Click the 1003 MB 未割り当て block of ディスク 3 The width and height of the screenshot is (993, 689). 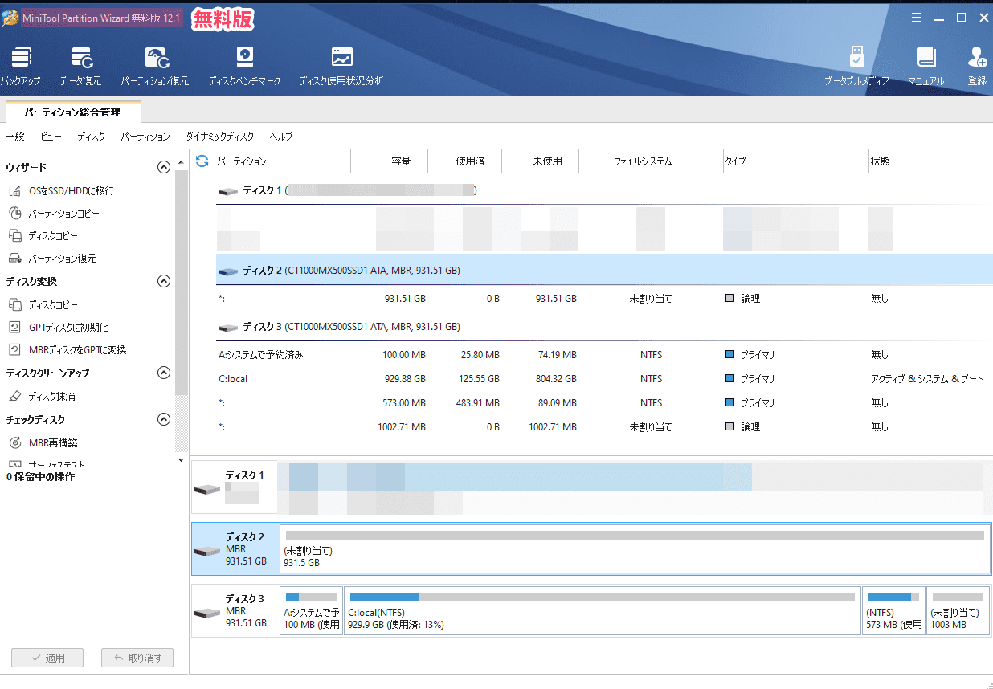point(958,611)
